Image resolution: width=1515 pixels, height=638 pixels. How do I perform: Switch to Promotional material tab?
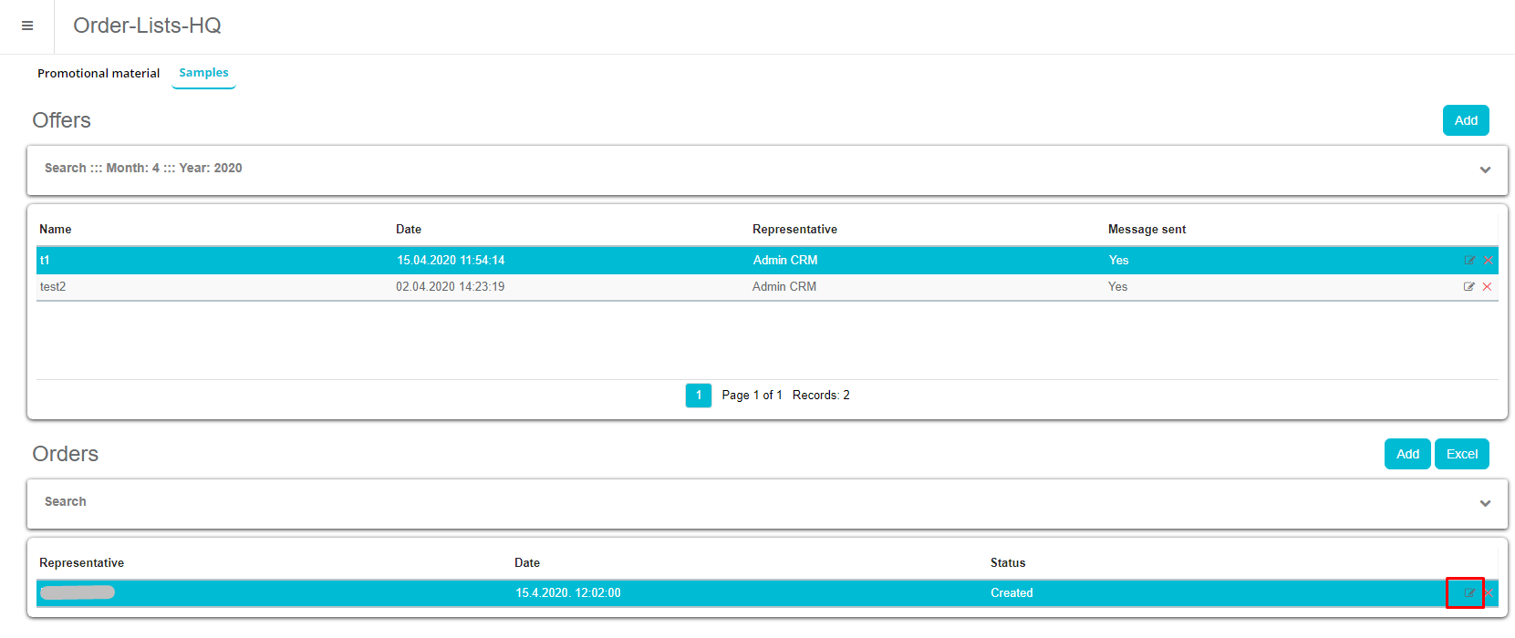(99, 74)
